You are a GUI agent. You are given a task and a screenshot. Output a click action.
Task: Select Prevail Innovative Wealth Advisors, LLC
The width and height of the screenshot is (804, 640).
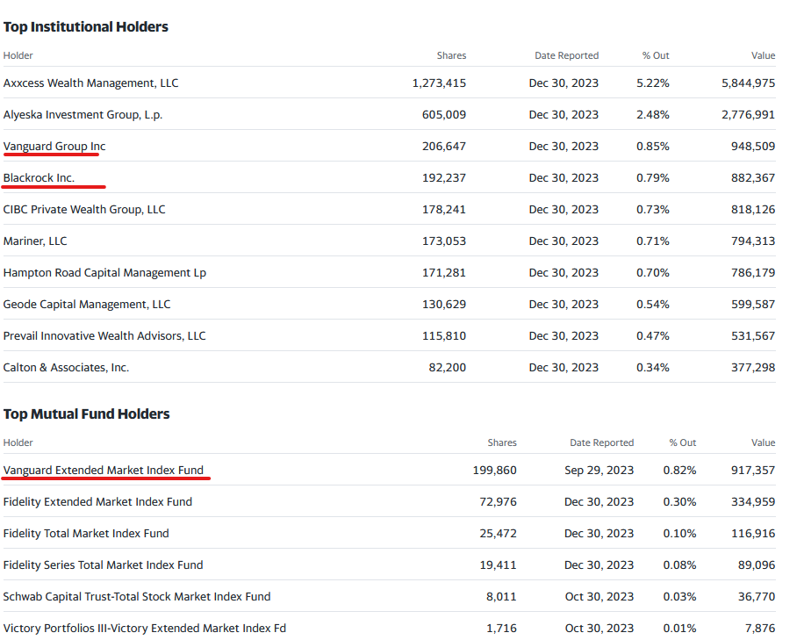(104, 335)
